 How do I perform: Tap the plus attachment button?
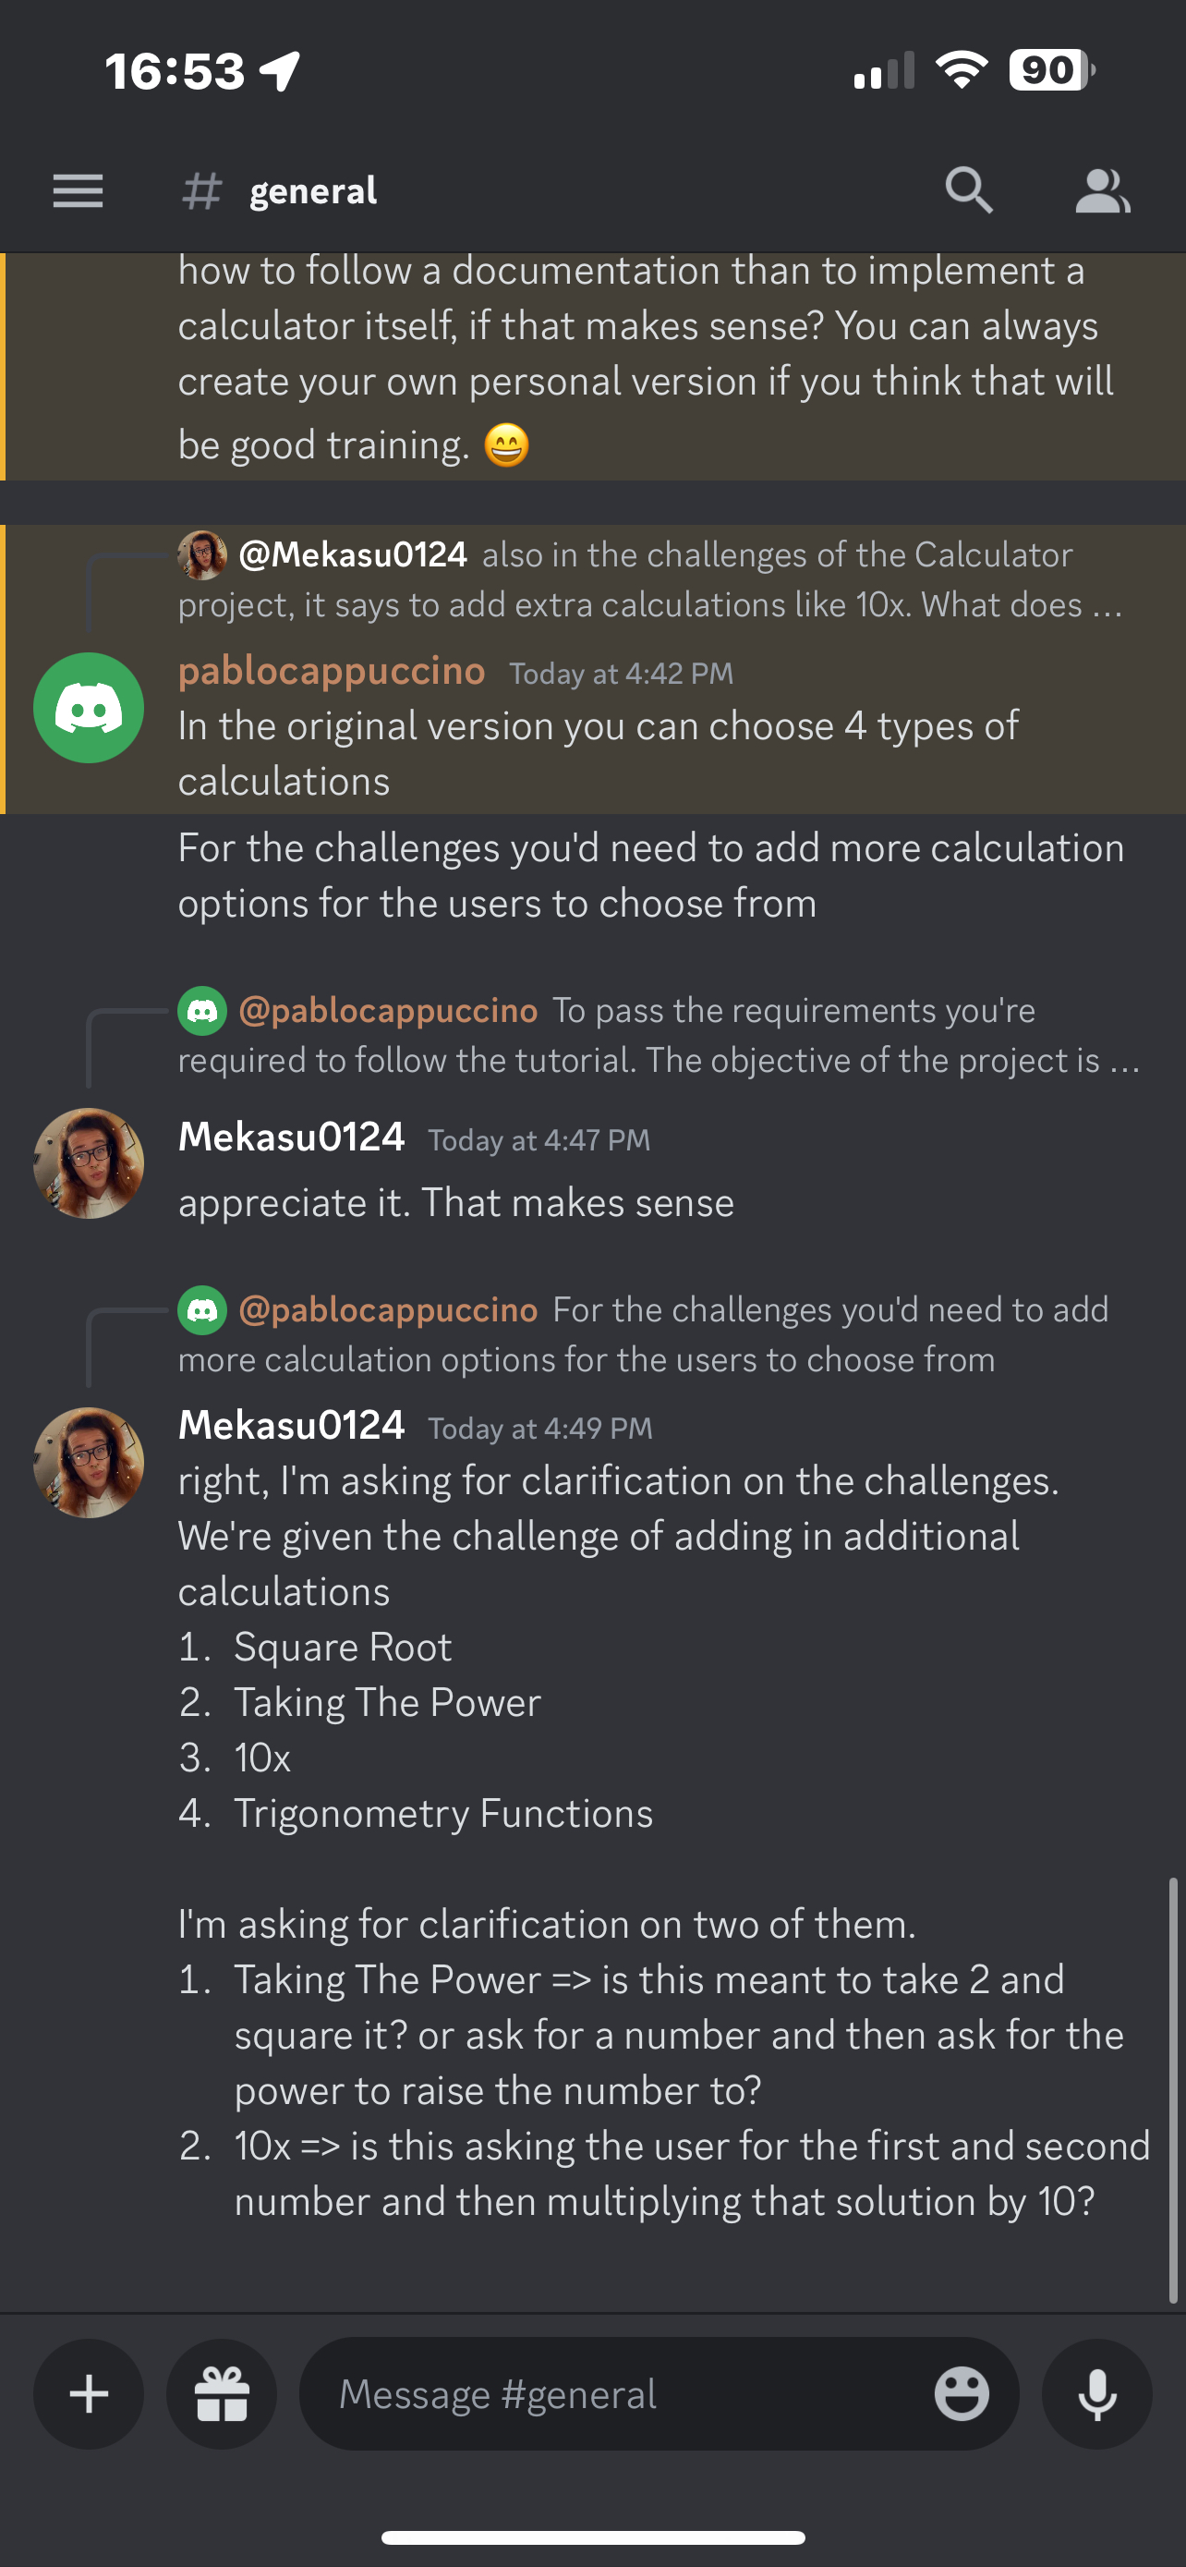(89, 2393)
